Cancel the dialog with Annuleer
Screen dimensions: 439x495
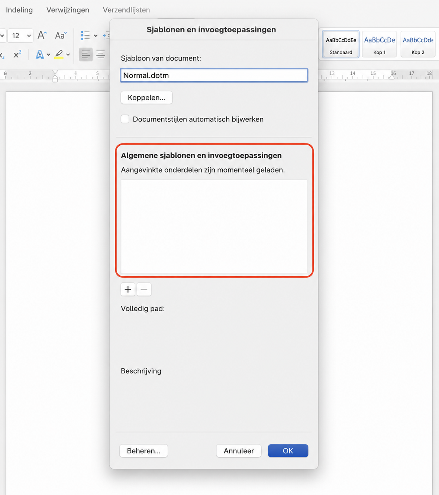[239, 451]
